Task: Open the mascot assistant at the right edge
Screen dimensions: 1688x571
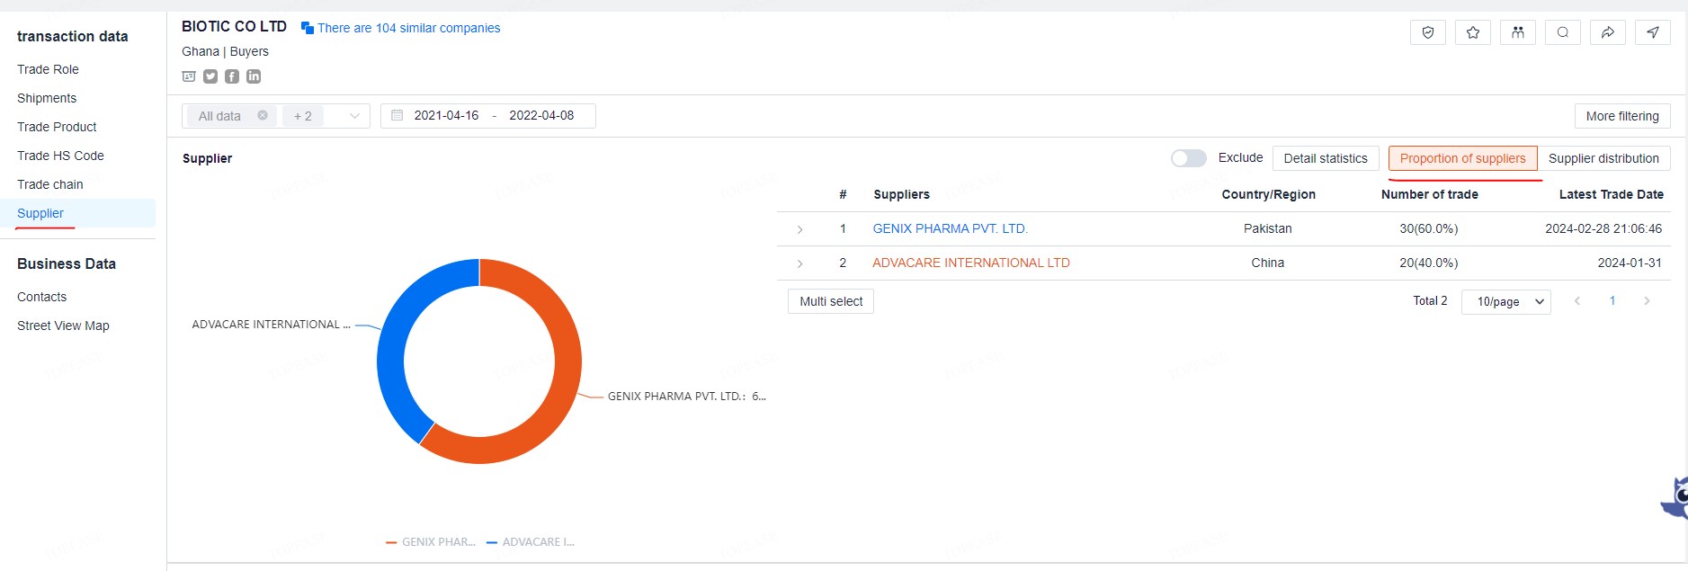Action: 1675,497
